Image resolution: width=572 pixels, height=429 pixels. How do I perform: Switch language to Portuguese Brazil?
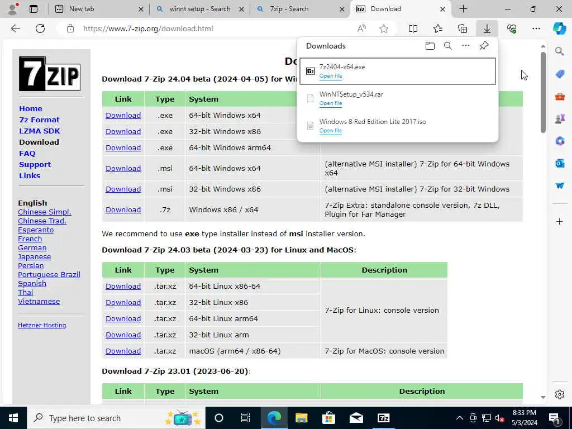pyautogui.click(x=49, y=274)
